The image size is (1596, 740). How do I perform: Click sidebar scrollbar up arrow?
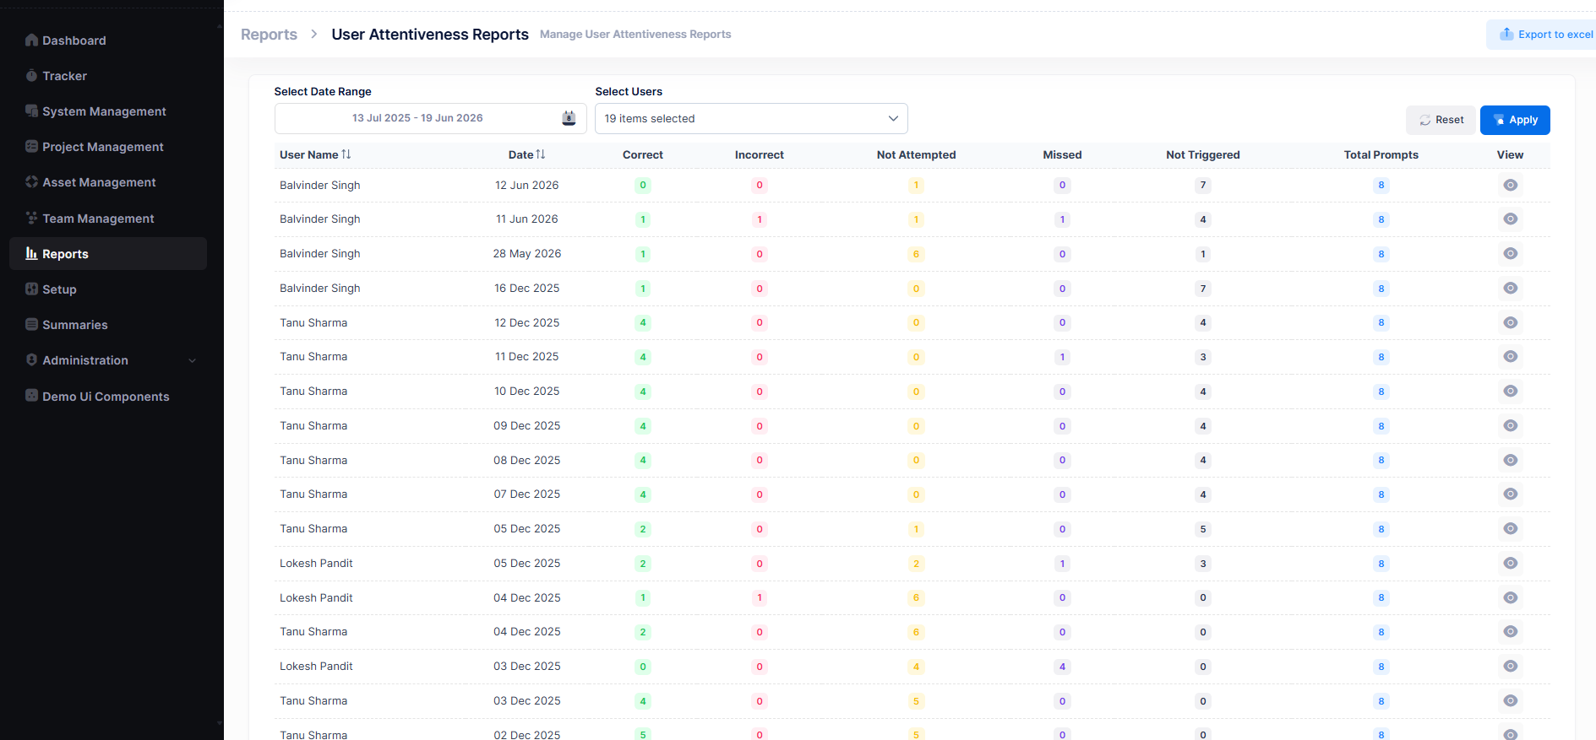[x=220, y=28]
